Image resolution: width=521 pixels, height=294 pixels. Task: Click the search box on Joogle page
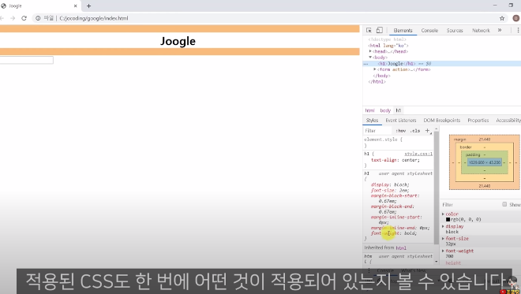point(27,60)
